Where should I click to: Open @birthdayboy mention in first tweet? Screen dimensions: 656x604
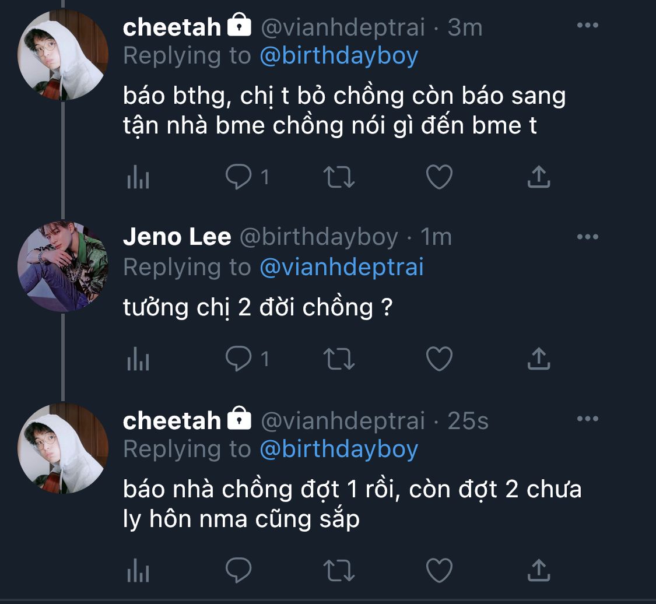click(x=339, y=56)
